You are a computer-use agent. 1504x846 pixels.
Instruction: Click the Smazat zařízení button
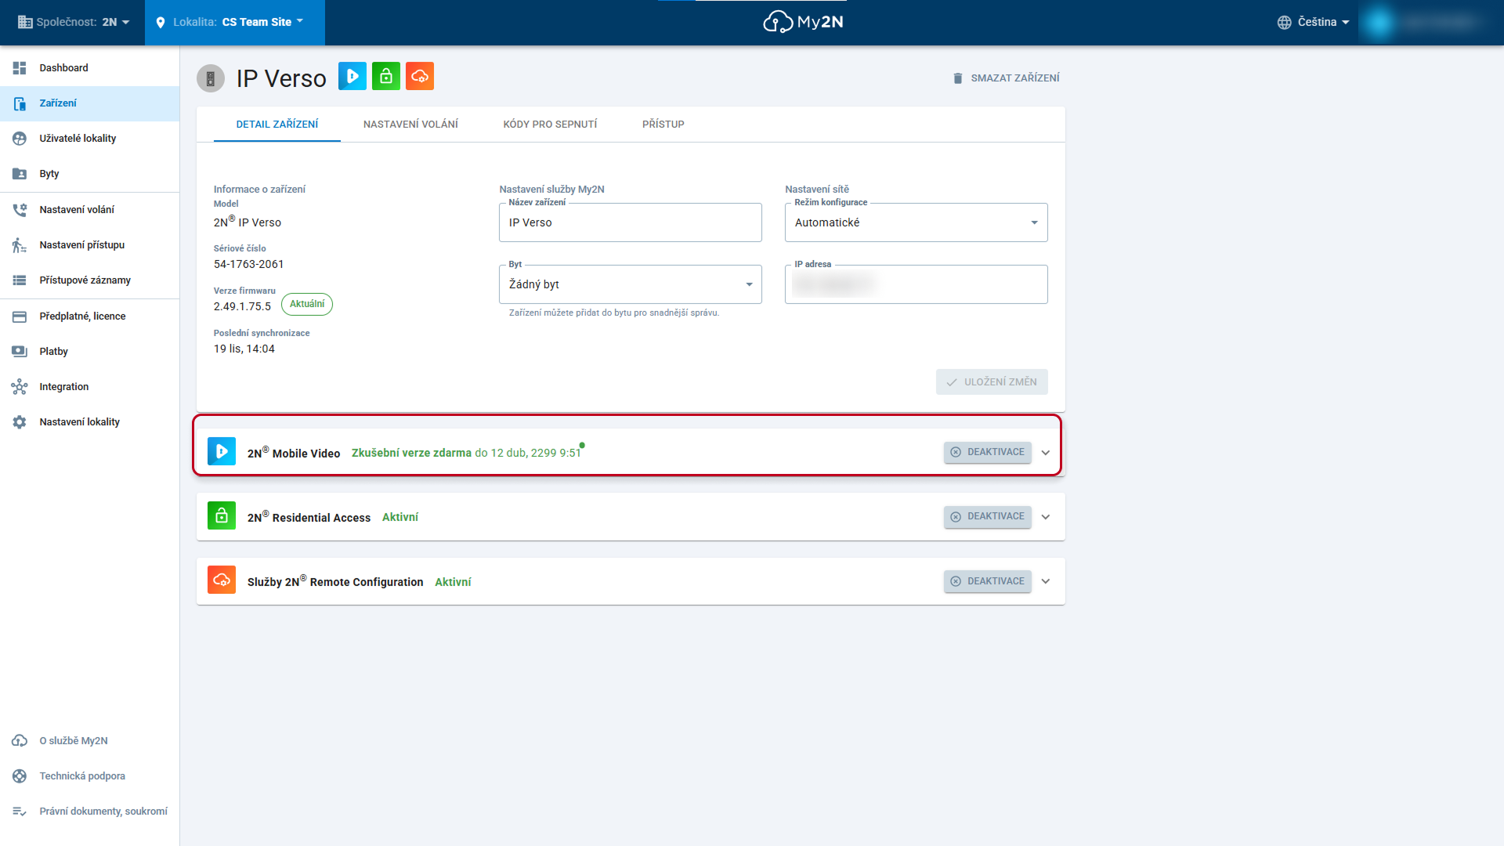1006,78
